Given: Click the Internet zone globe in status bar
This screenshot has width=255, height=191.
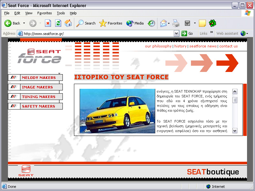Looking at the screenshot, I should point(208,187).
